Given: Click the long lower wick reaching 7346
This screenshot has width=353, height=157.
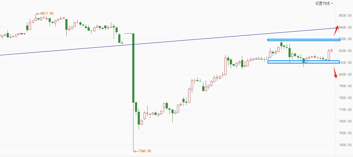Looking at the screenshot, I should pyautogui.click(x=133, y=127).
